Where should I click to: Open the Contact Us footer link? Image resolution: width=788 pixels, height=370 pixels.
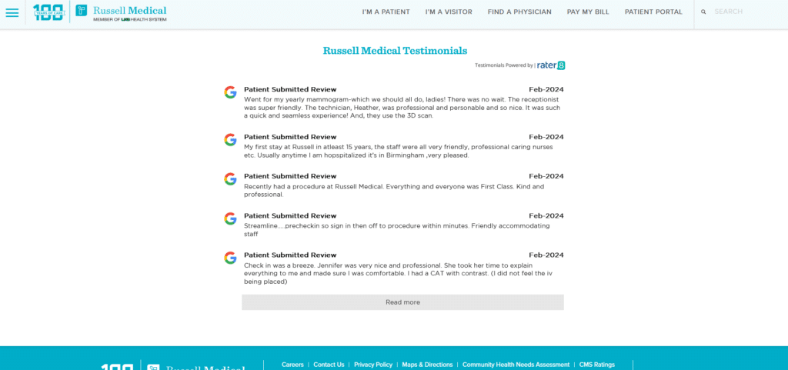coord(329,365)
